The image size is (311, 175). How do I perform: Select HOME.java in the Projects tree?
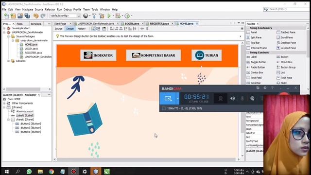point(31,45)
